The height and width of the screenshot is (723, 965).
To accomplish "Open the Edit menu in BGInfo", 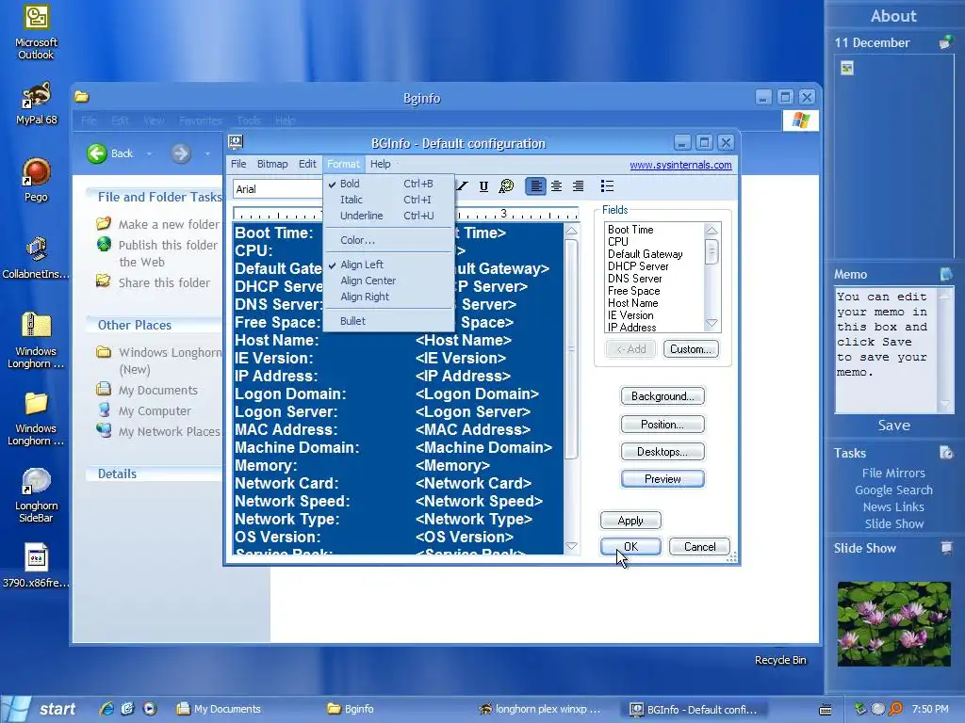I will pyautogui.click(x=307, y=164).
